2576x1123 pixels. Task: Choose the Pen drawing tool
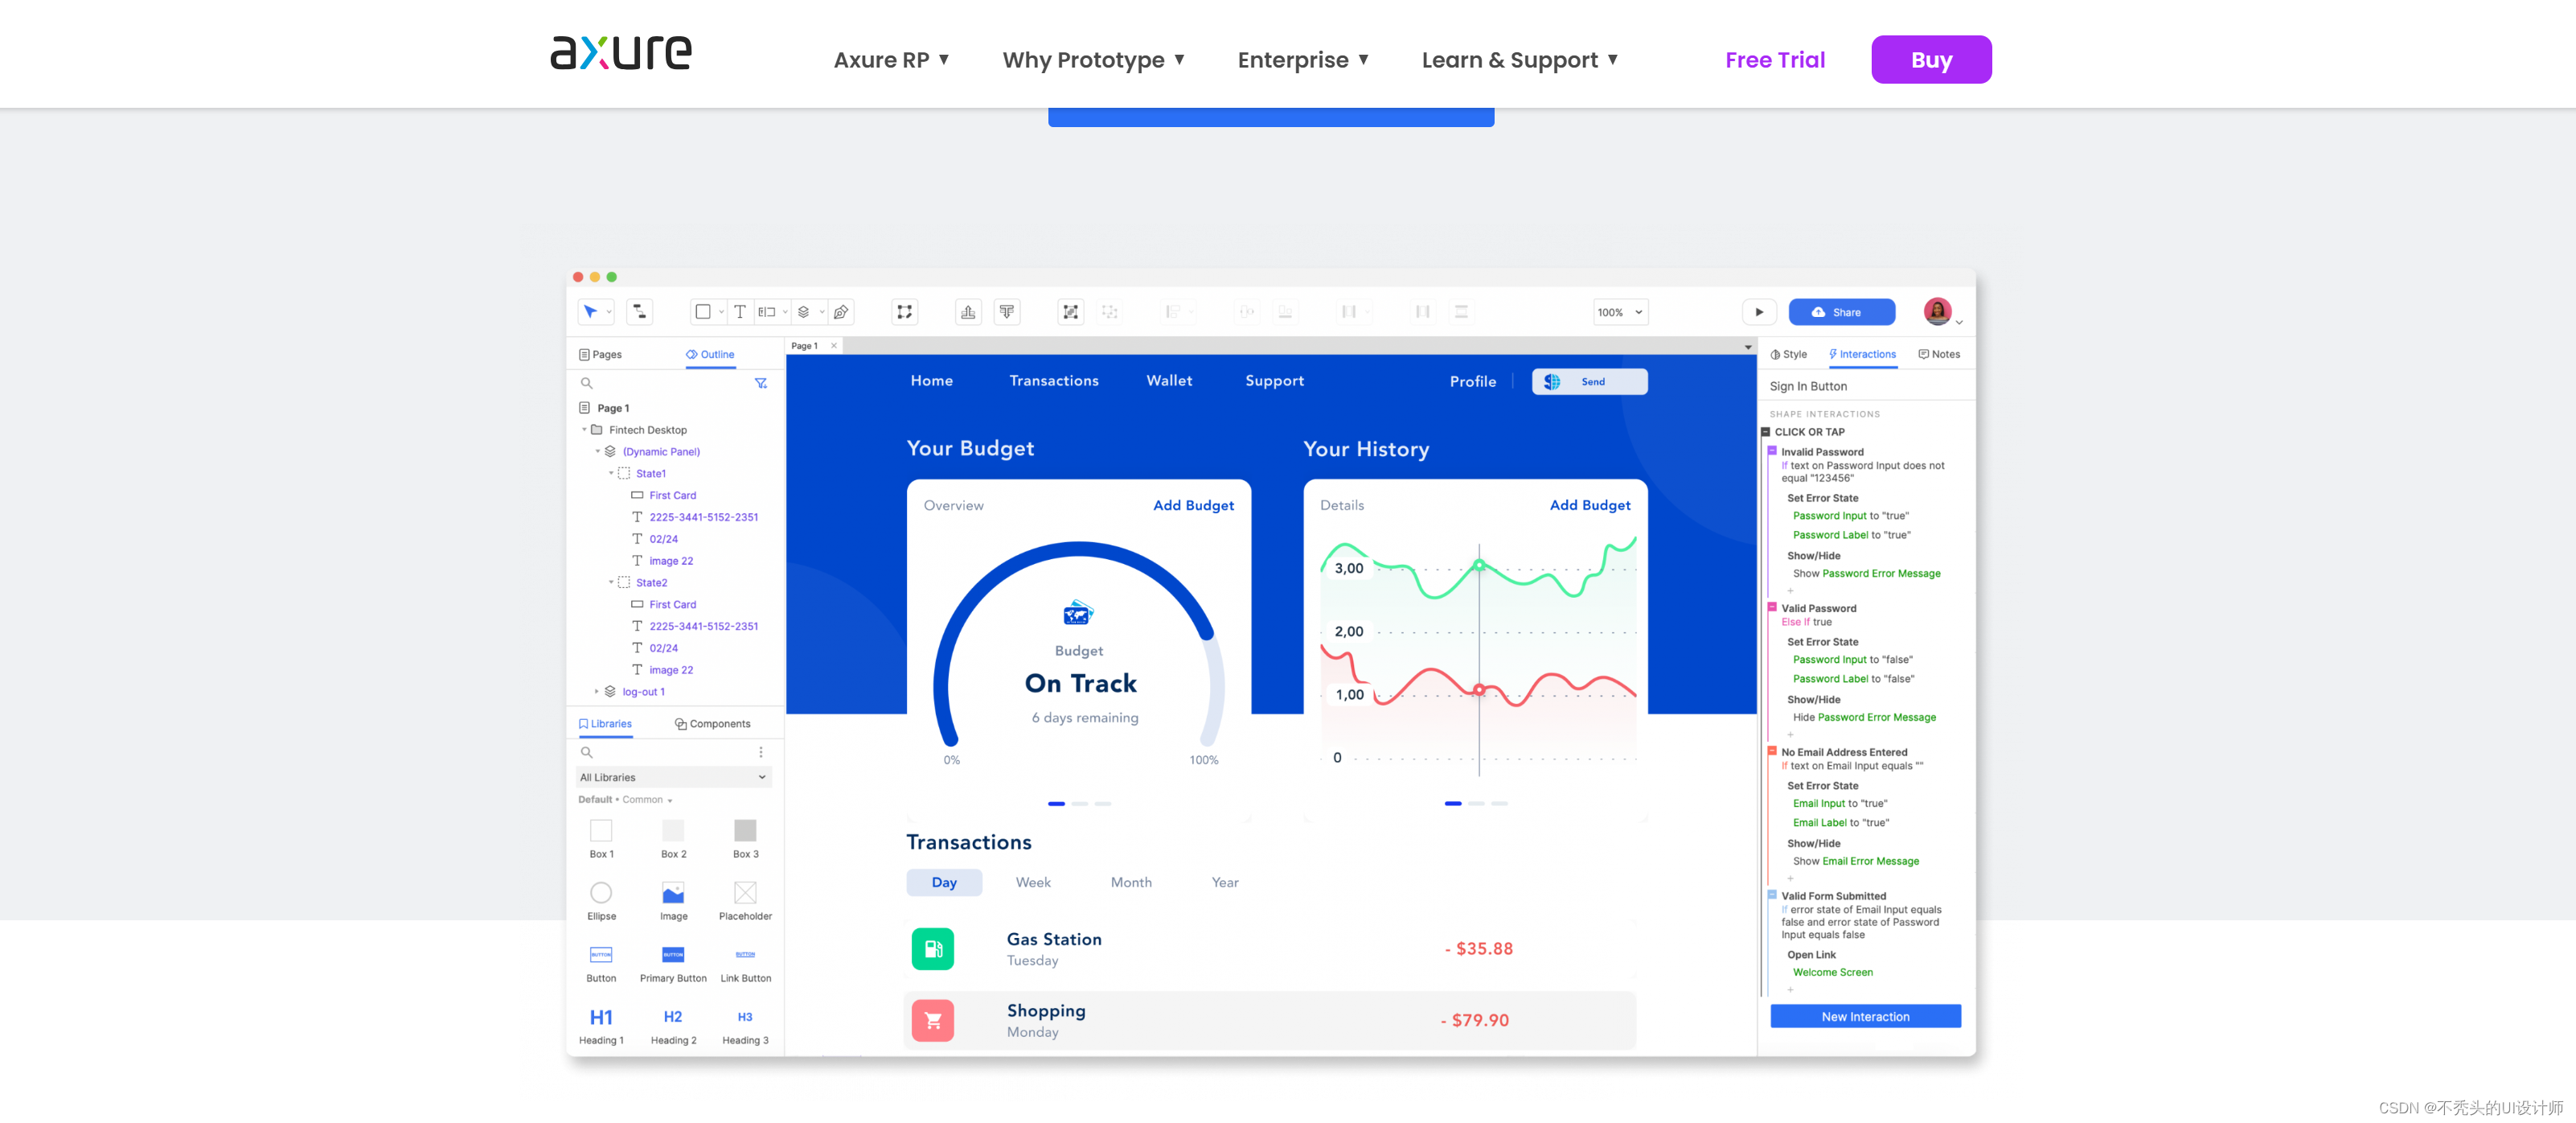click(x=841, y=312)
